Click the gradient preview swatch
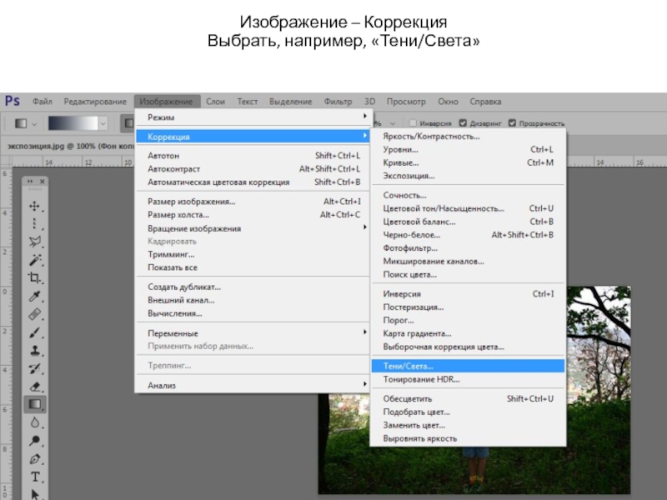 [x=73, y=122]
